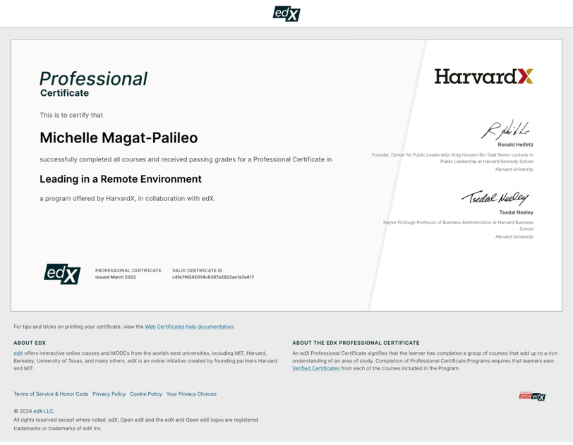This screenshot has height=445, width=573.
Task: Click the Tsedal Neeley name label
Action: (x=516, y=212)
